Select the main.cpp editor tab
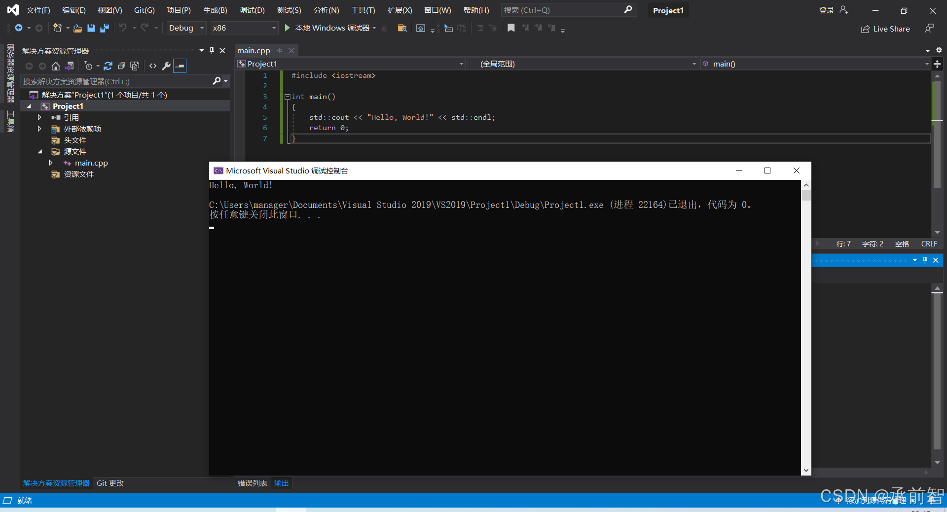947x512 pixels. 254,50
